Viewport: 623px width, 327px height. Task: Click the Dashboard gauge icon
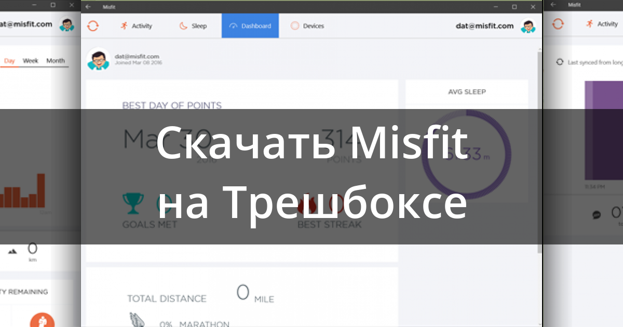pyautogui.click(x=233, y=25)
